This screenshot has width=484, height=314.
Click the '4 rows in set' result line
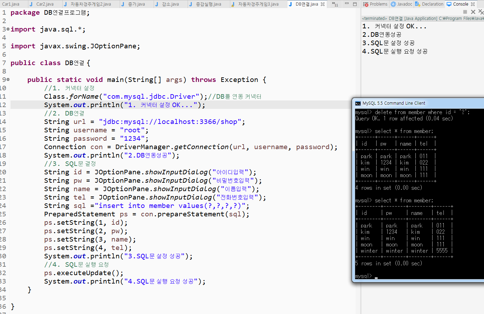389,188
